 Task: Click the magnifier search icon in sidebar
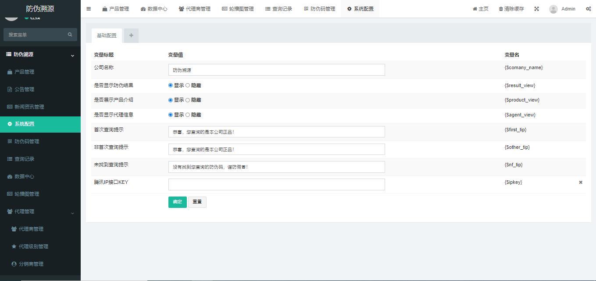click(x=70, y=35)
